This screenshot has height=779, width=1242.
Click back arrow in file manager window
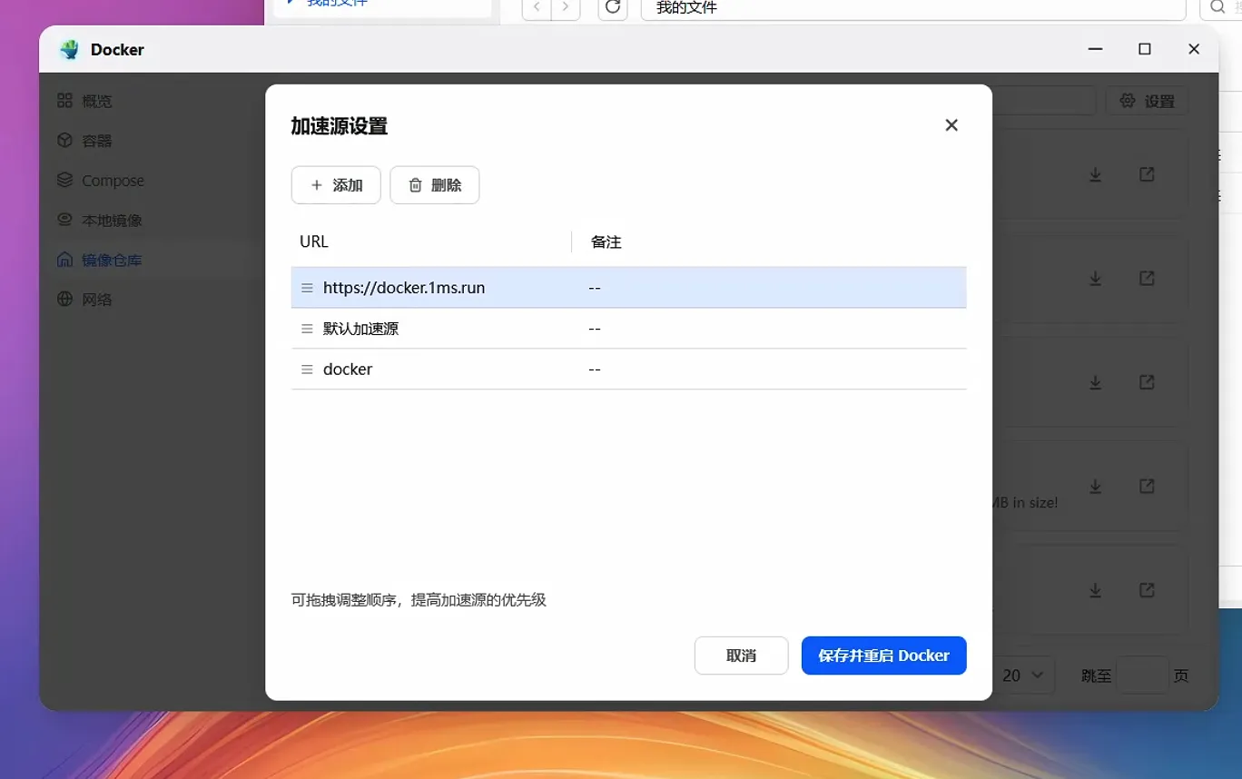tap(537, 7)
